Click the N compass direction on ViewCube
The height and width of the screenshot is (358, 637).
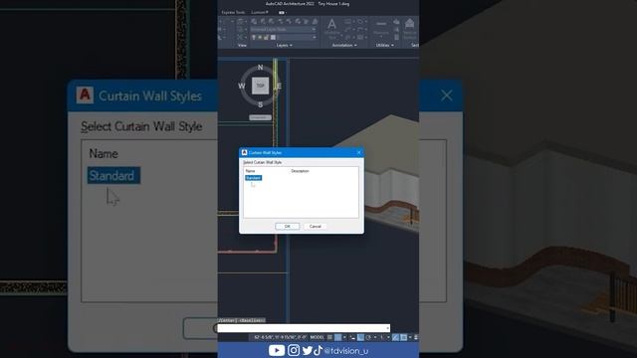point(261,68)
